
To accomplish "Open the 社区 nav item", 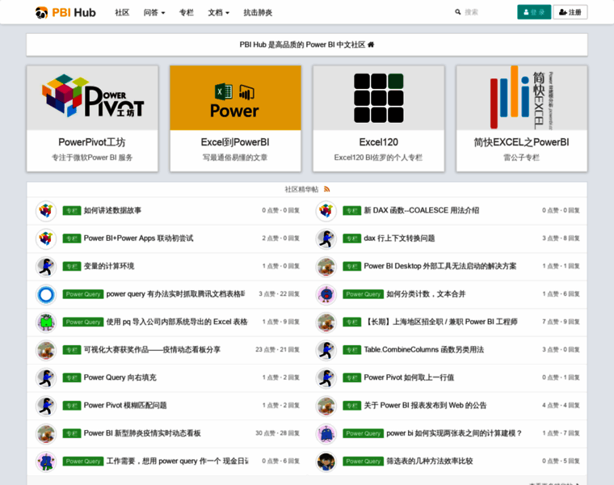I will [122, 13].
